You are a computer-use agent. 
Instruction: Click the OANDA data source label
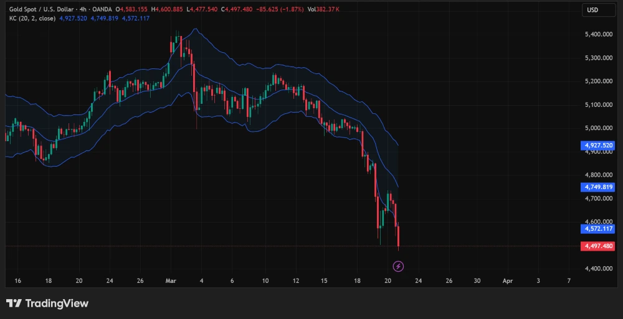[x=103, y=9]
